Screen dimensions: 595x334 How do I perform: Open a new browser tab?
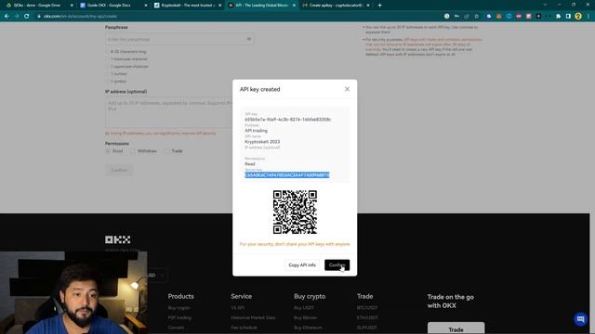[x=380, y=6]
